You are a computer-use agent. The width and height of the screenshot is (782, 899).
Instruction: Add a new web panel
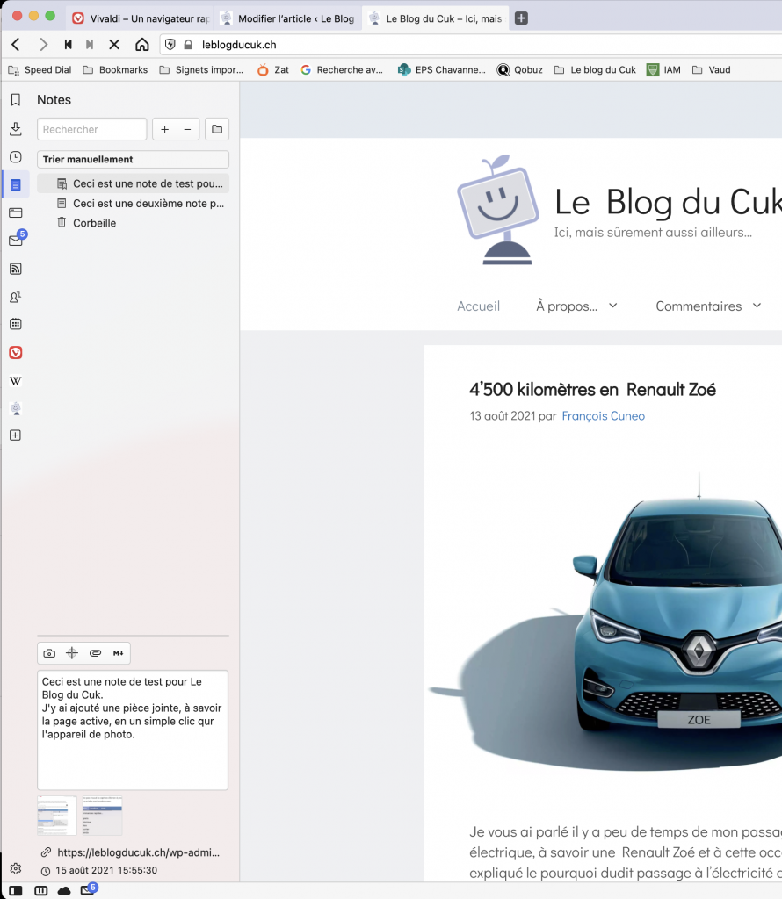16,435
